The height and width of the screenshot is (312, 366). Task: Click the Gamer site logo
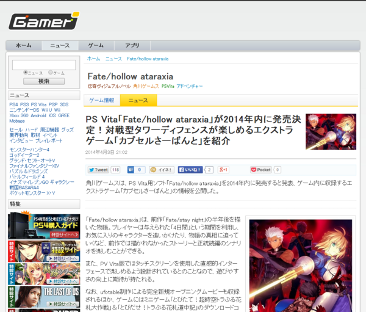point(44,21)
